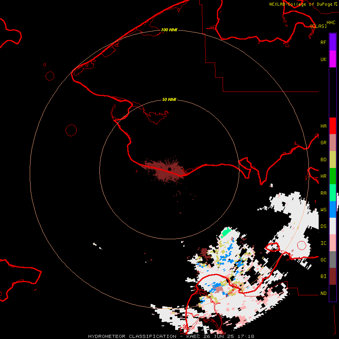Click the UK magenta legend swatch
Image resolution: width=339 pixels, height=339 pixels.
click(333, 59)
